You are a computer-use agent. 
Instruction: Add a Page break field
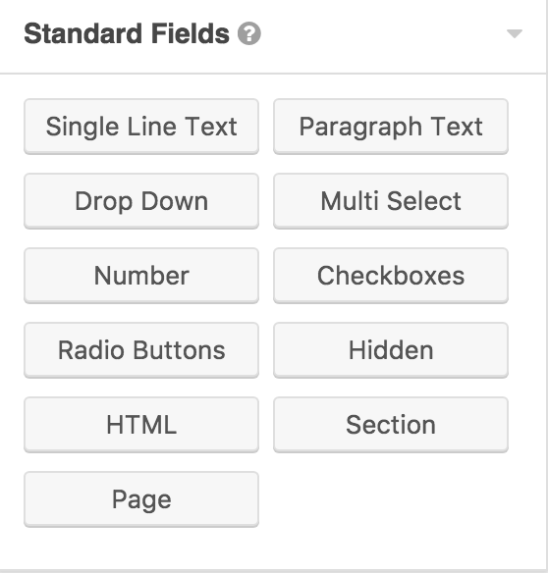141,499
